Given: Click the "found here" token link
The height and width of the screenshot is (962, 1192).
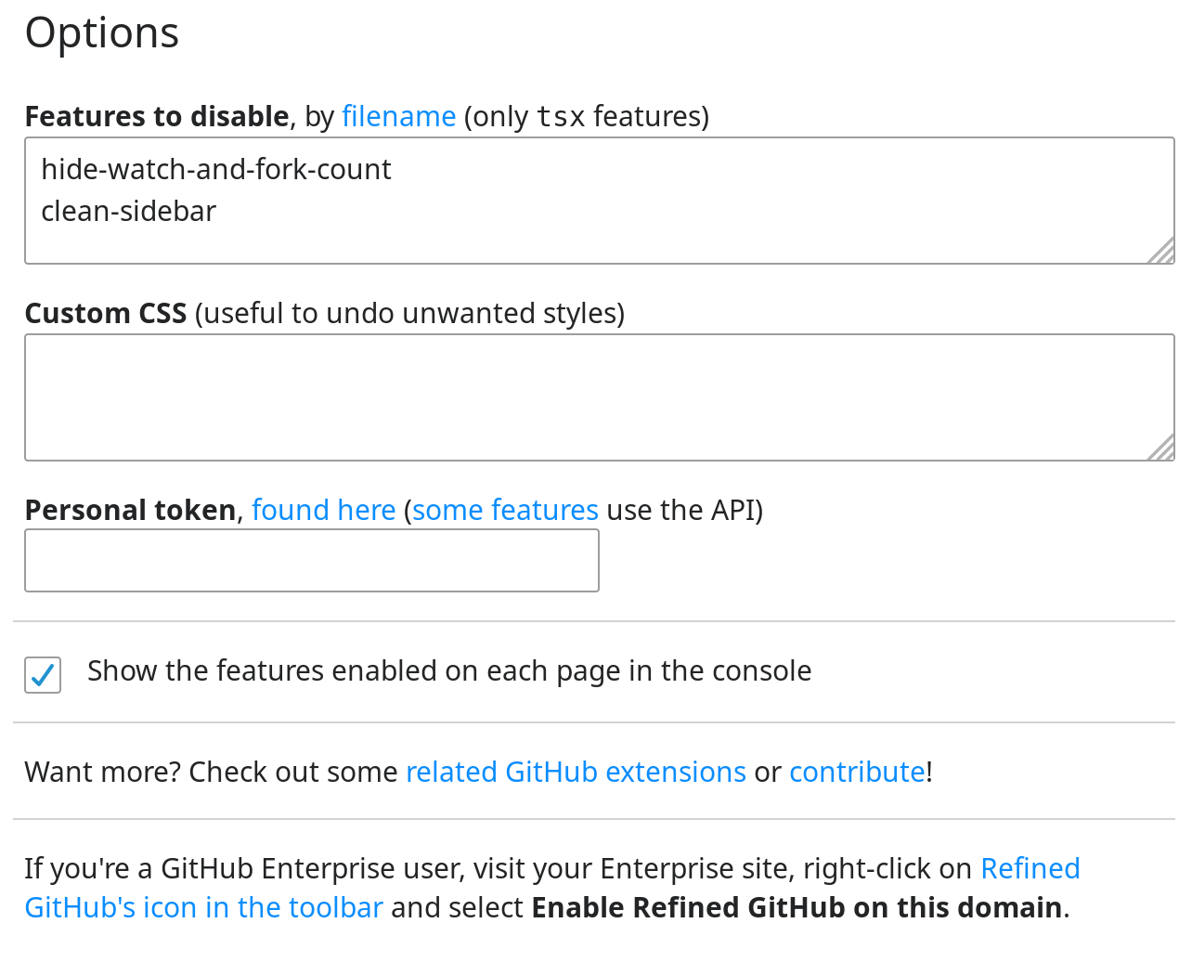Looking at the screenshot, I should [x=324, y=509].
